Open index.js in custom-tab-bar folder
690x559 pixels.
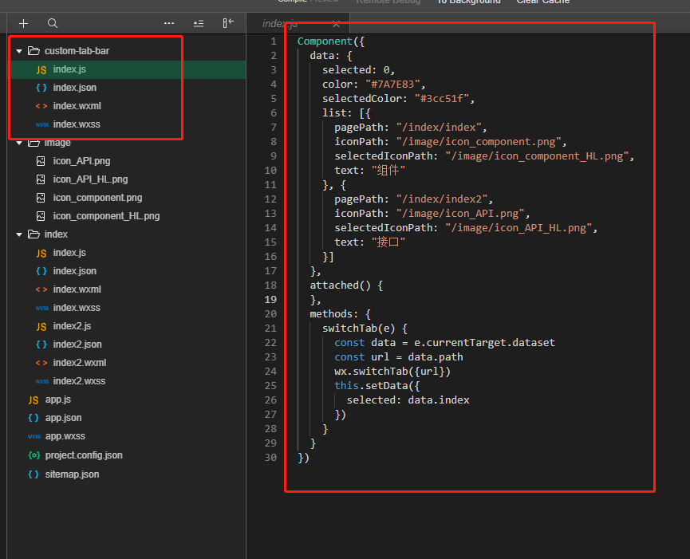pyautogui.click(x=69, y=69)
